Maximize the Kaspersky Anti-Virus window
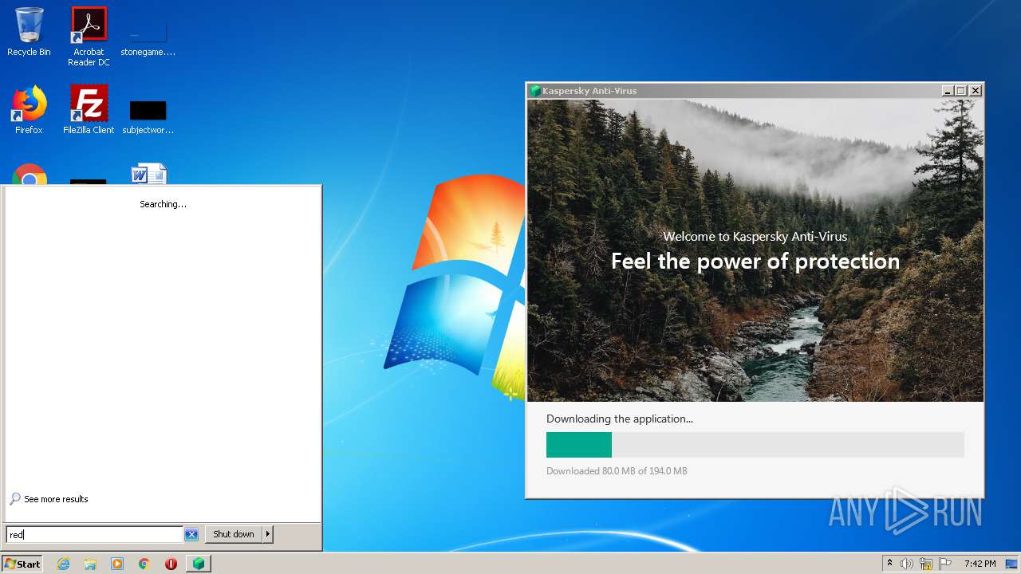 961,91
